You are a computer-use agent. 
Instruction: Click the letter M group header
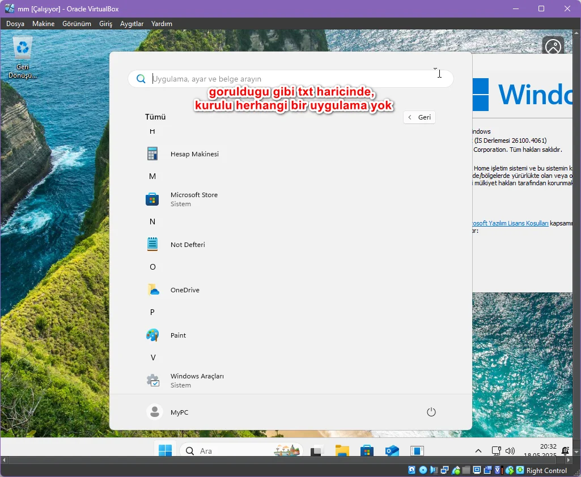(x=152, y=176)
